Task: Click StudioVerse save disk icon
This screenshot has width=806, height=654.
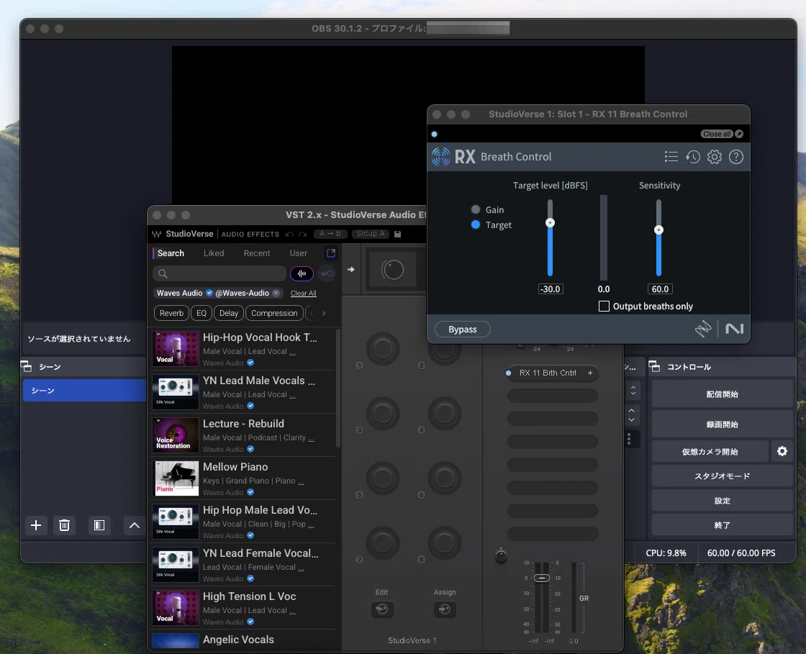Action: coord(397,234)
